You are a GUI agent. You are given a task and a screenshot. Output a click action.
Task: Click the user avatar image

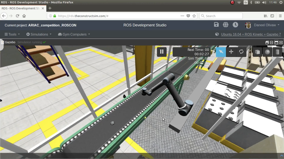coord(248,25)
